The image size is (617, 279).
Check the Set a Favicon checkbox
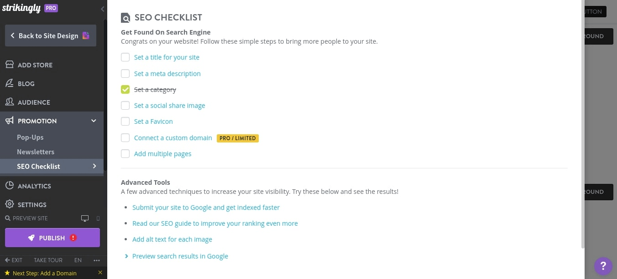coord(125,122)
